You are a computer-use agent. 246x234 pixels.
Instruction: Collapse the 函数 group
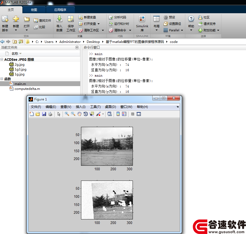click(2, 79)
